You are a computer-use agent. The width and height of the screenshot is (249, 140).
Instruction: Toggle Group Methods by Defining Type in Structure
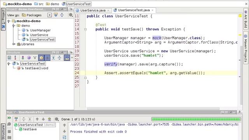[x=9, y=58]
